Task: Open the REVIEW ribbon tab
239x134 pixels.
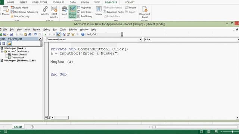Action: pos(85,3)
